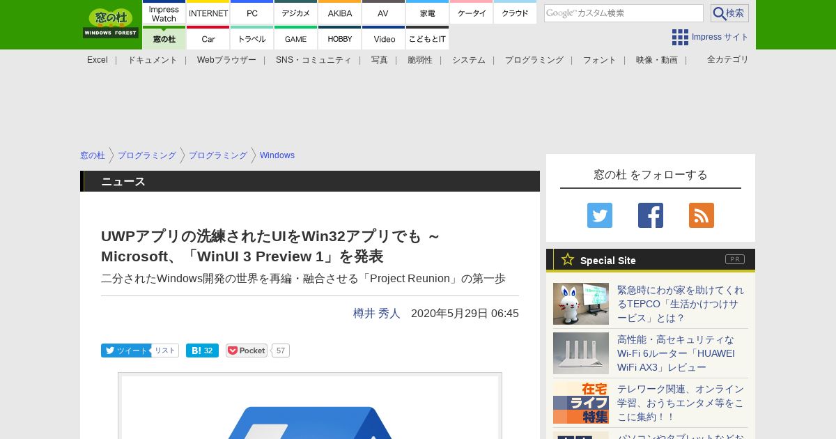Open the システム category
The height and width of the screenshot is (439, 836).
click(x=469, y=60)
